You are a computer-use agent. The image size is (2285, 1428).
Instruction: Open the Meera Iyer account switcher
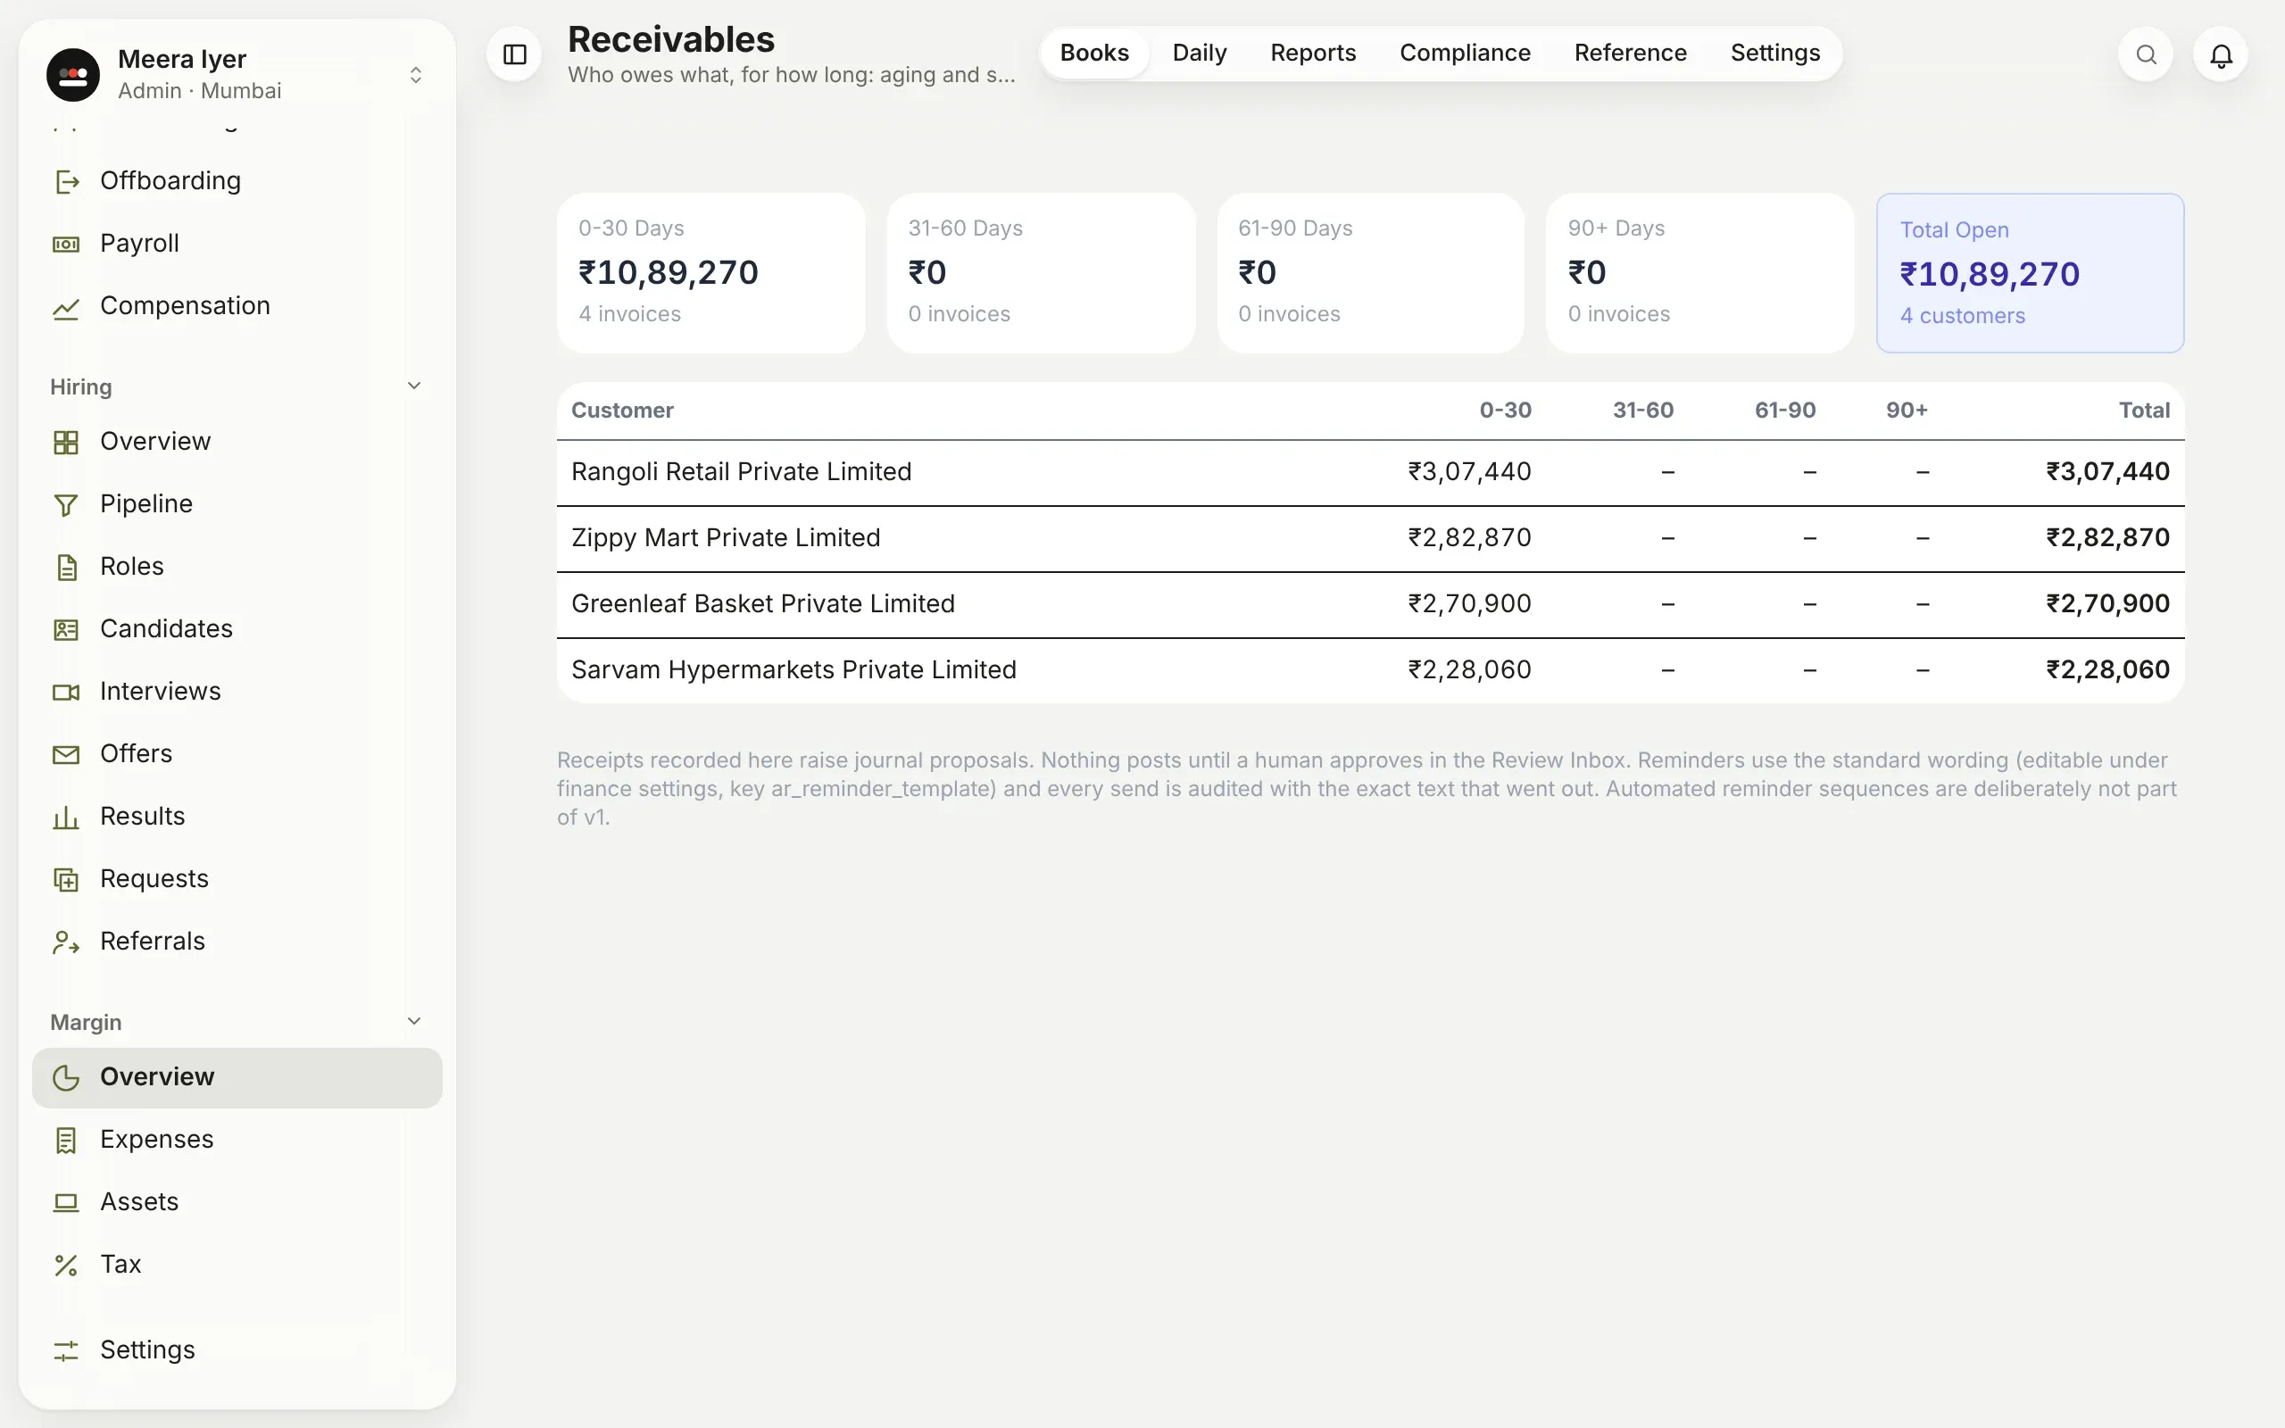(x=237, y=74)
